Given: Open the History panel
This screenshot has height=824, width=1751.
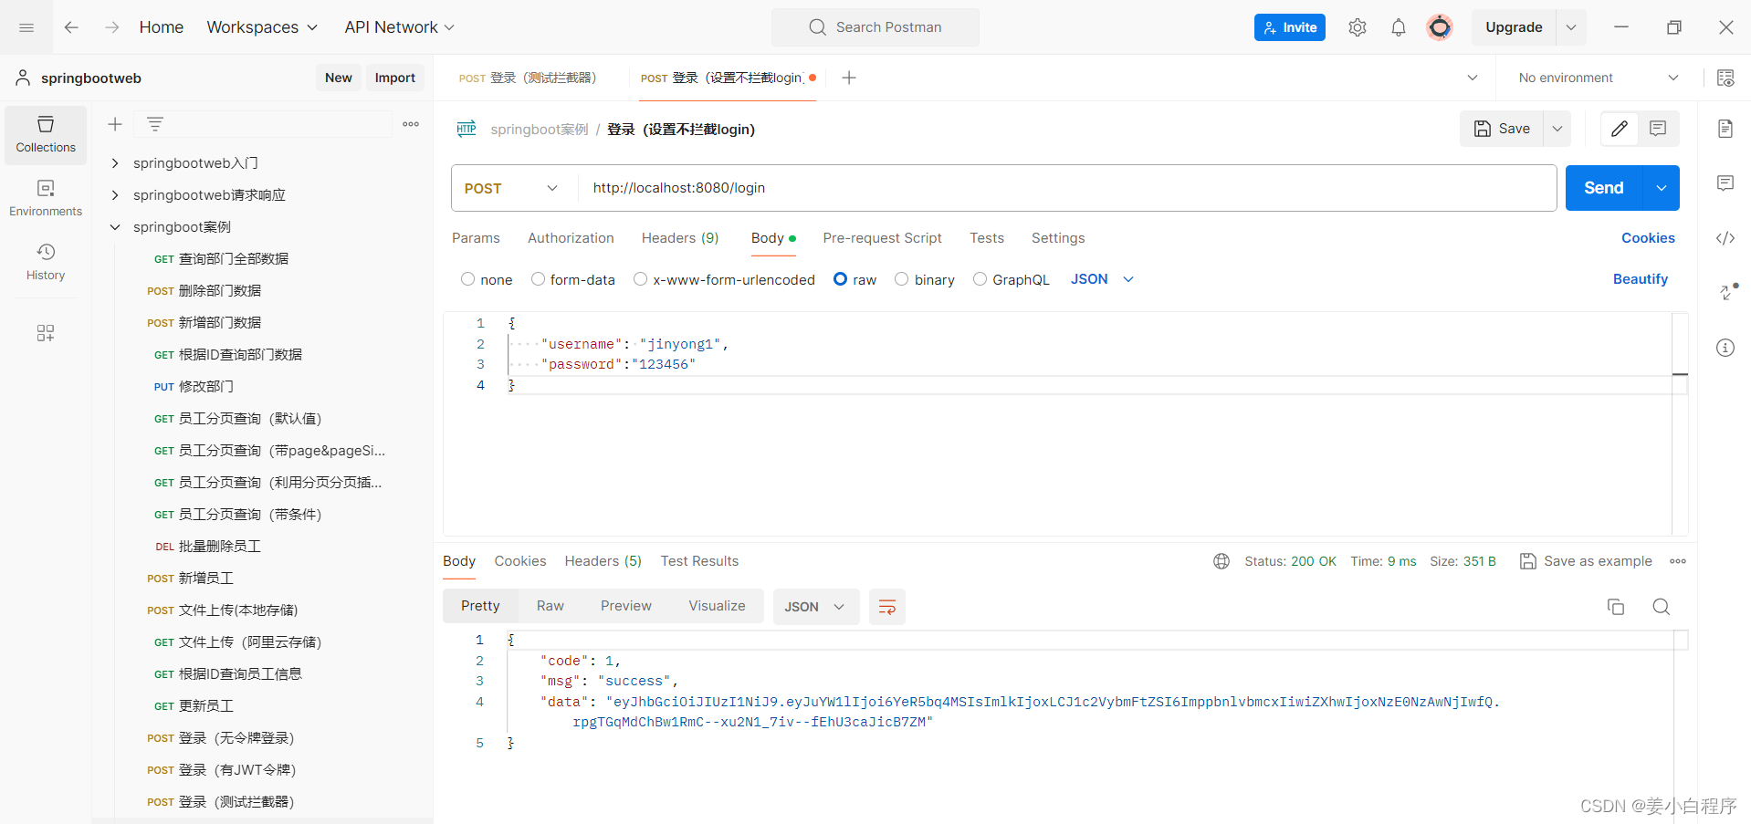Looking at the screenshot, I should (45, 262).
